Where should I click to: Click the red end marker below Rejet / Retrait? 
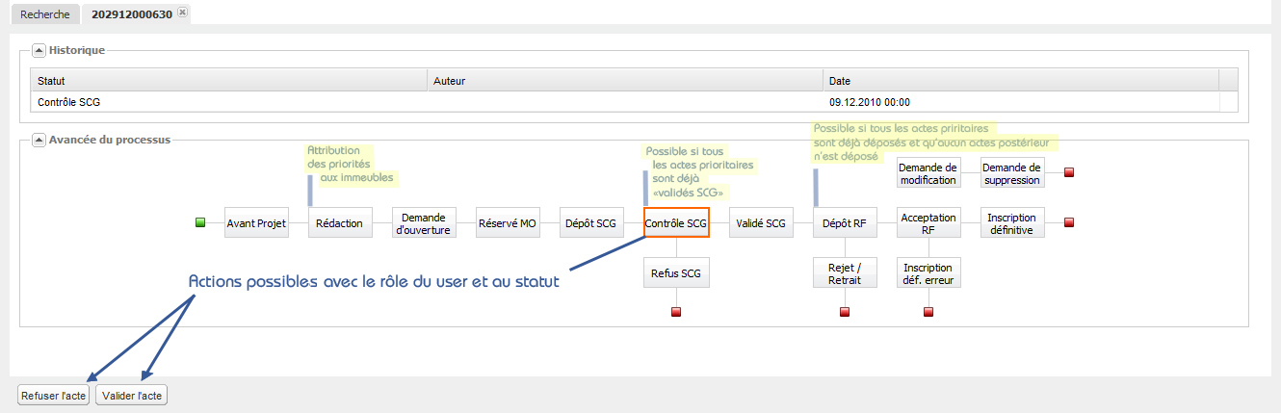845,312
